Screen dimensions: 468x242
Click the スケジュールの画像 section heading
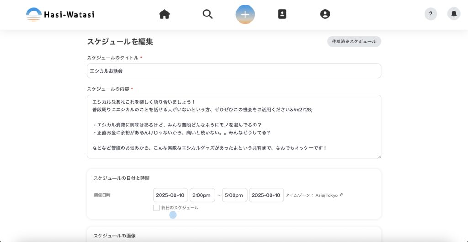[114, 236]
